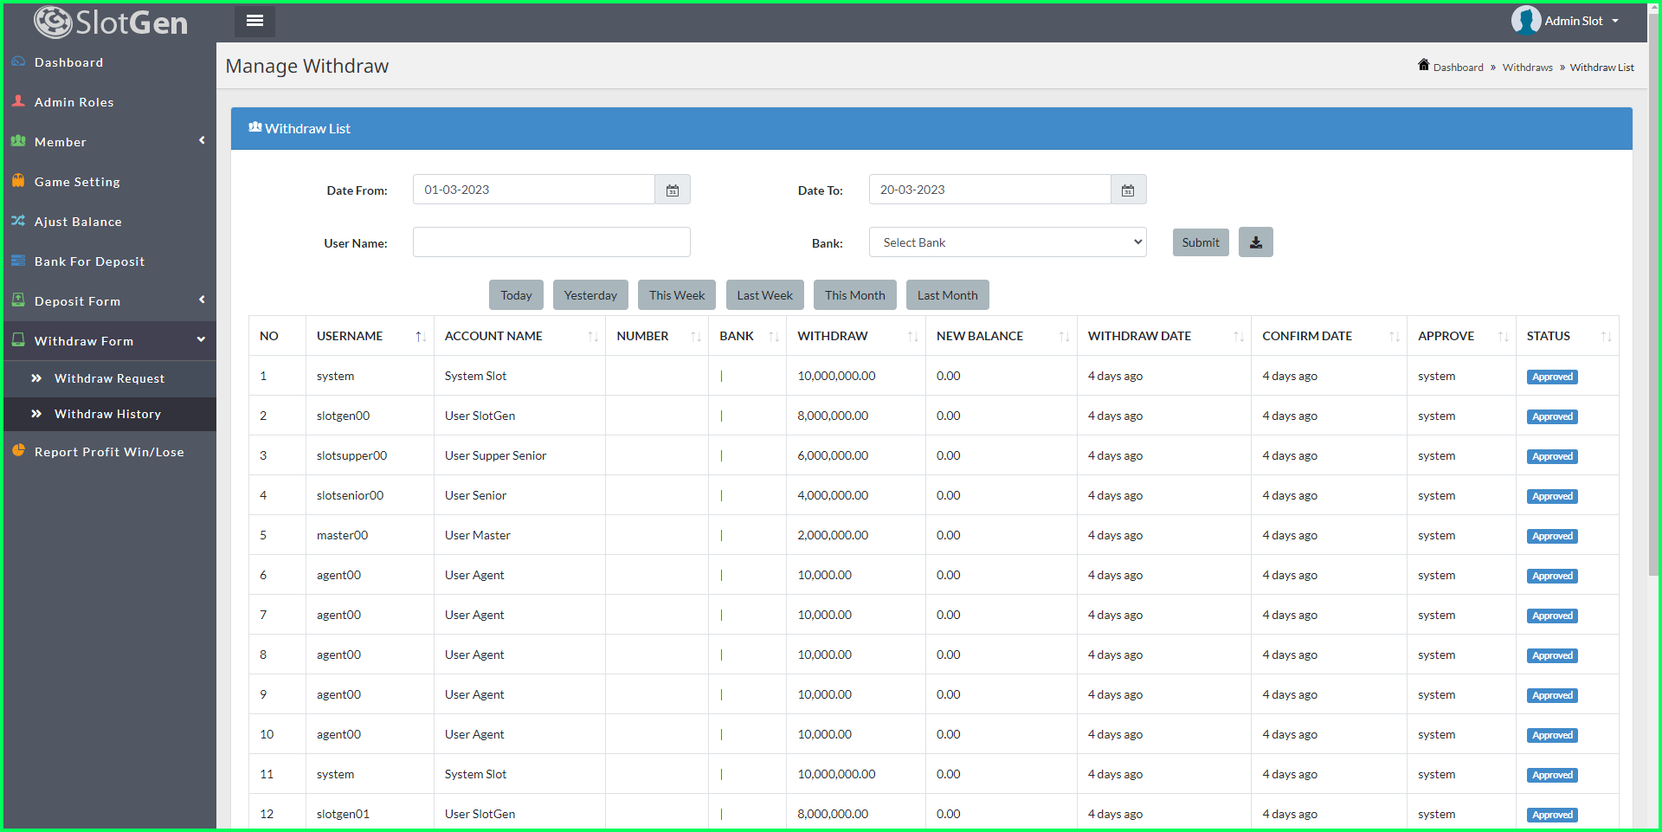Open the Select Bank dropdown
The image size is (1662, 832).
[x=1007, y=242]
